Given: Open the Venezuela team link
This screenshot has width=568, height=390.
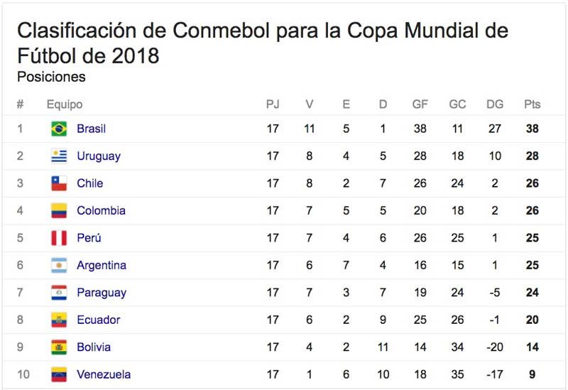Looking at the screenshot, I should tap(104, 374).
